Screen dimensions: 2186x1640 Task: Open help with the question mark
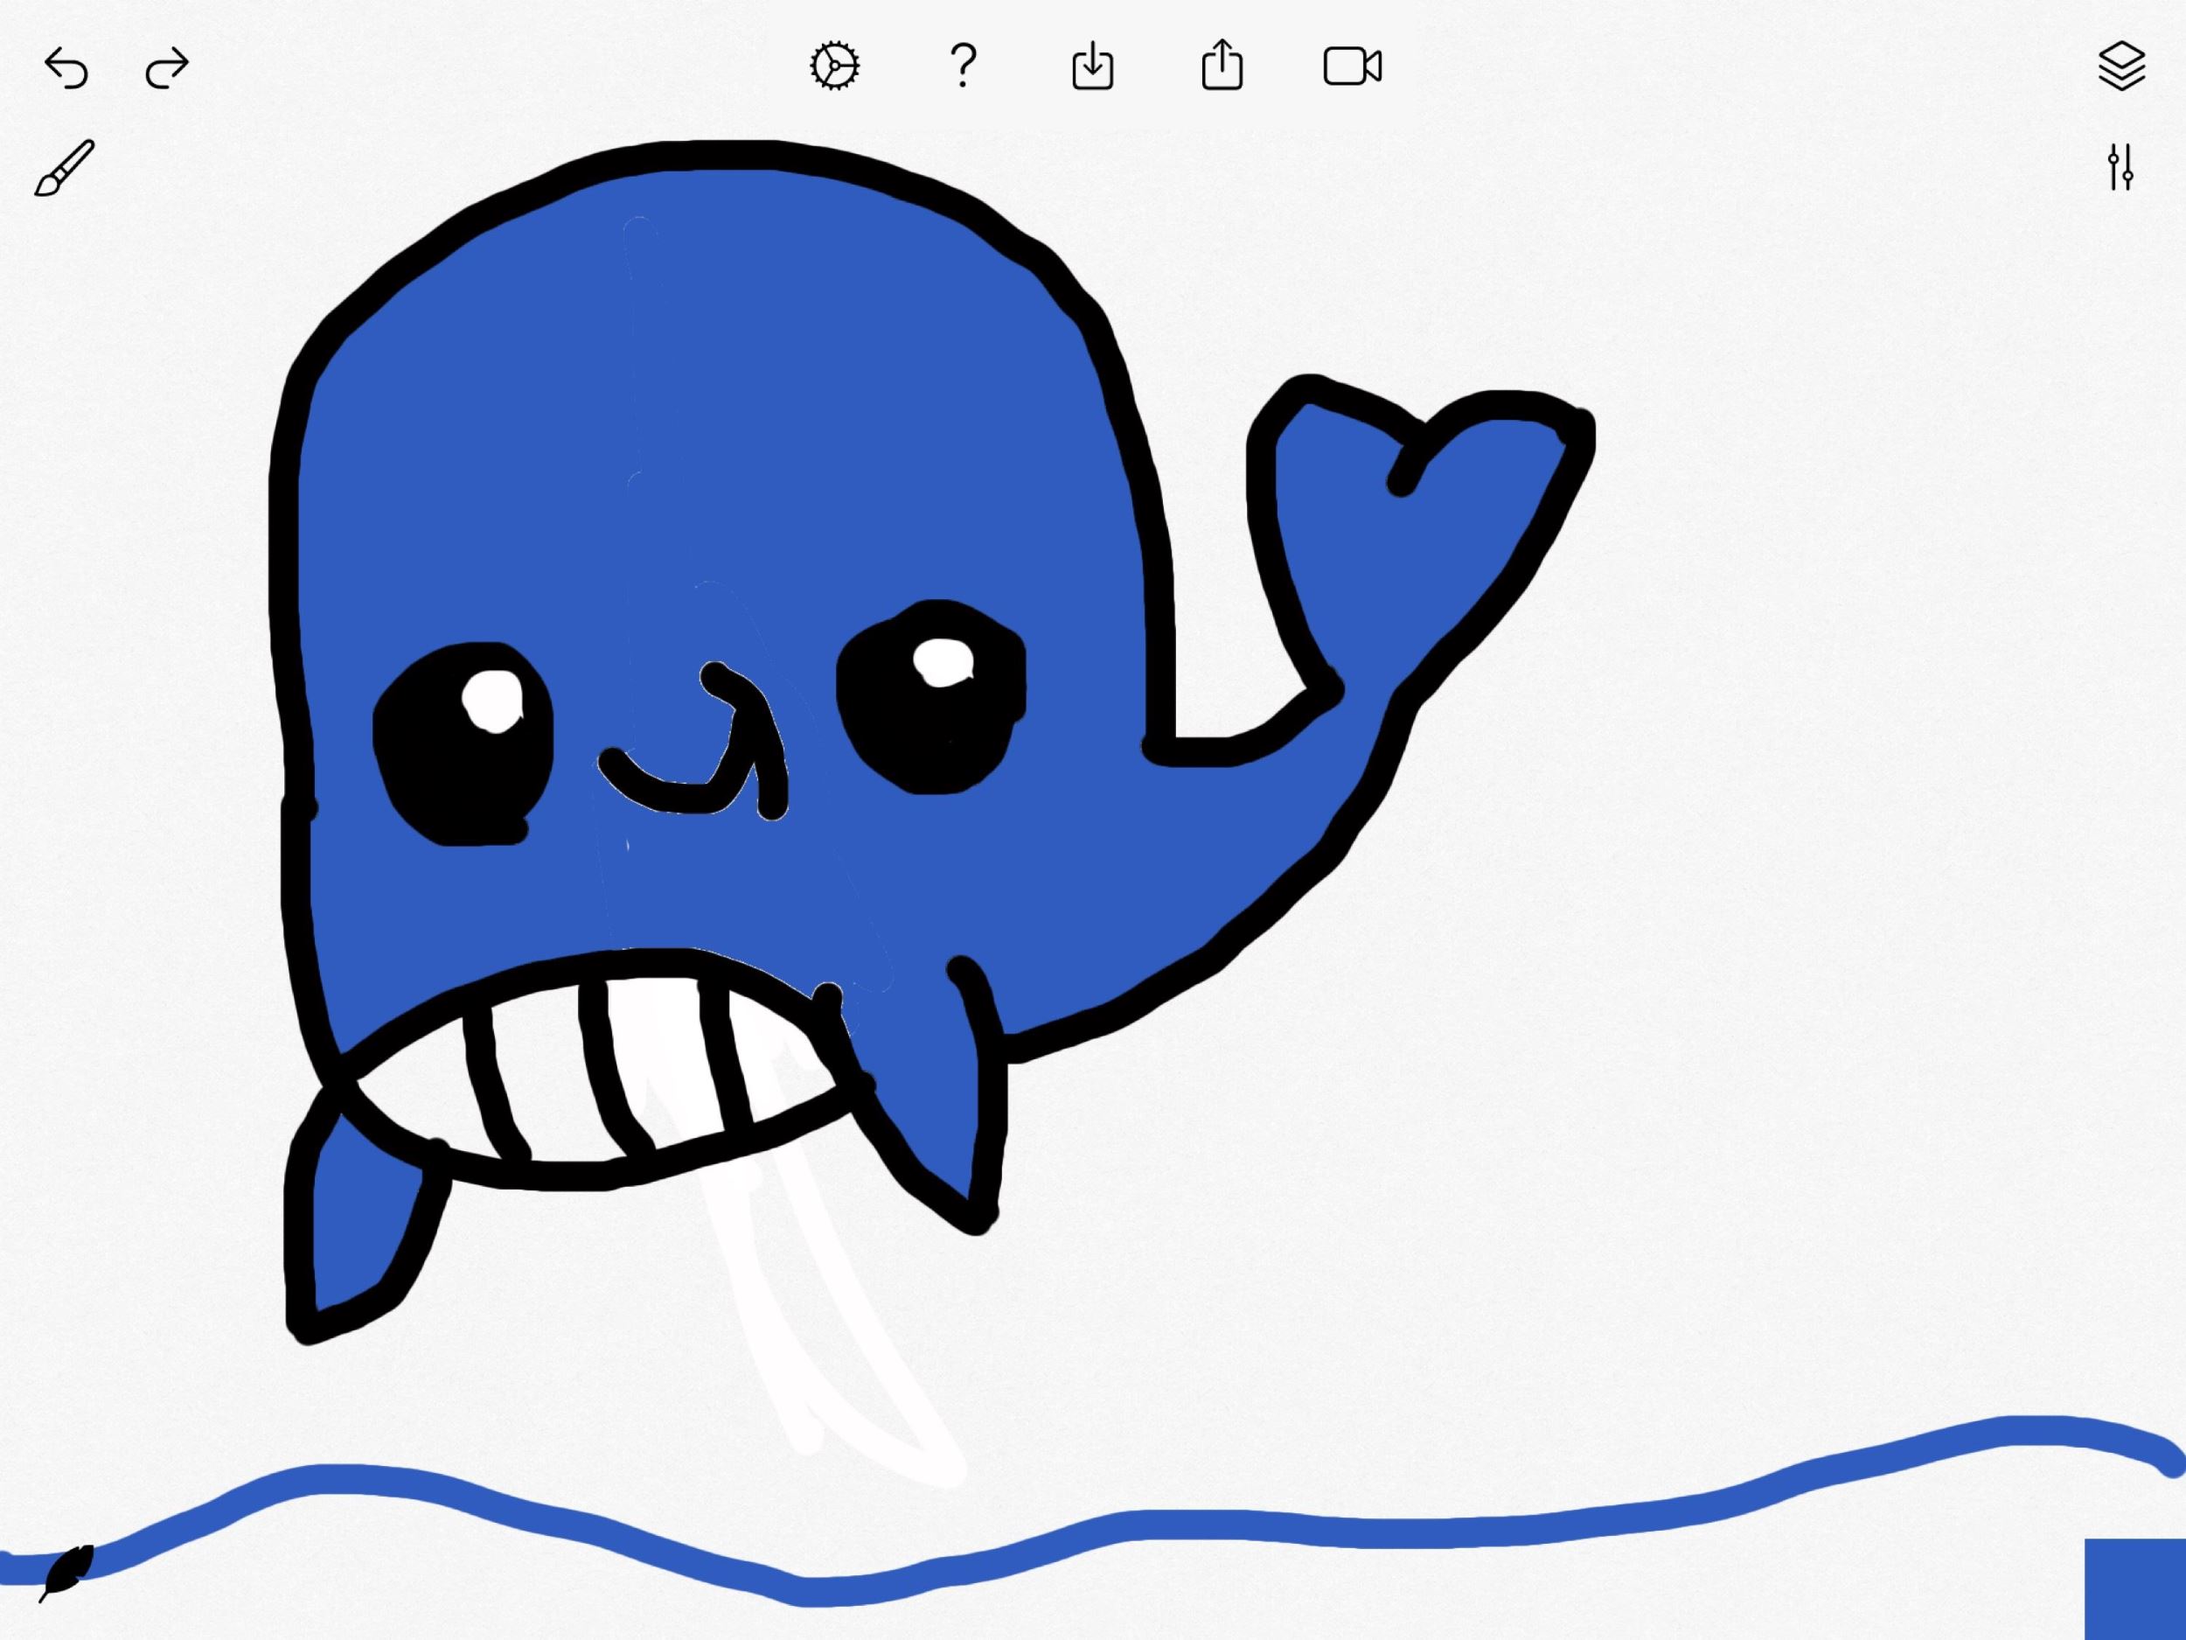coord(963,66)
